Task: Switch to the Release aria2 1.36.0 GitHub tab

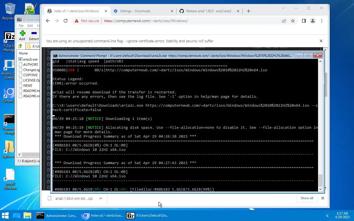Action: (x=209, y=11)
